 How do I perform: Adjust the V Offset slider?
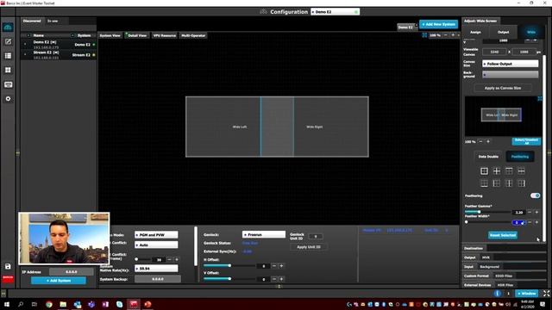tap(229, 279)
